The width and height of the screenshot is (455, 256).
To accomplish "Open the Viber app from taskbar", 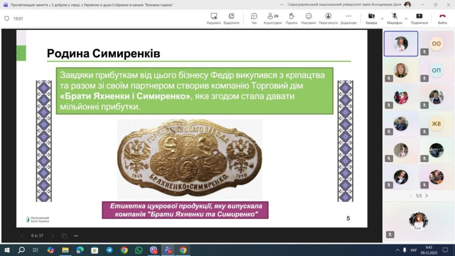I will (153, 250).
